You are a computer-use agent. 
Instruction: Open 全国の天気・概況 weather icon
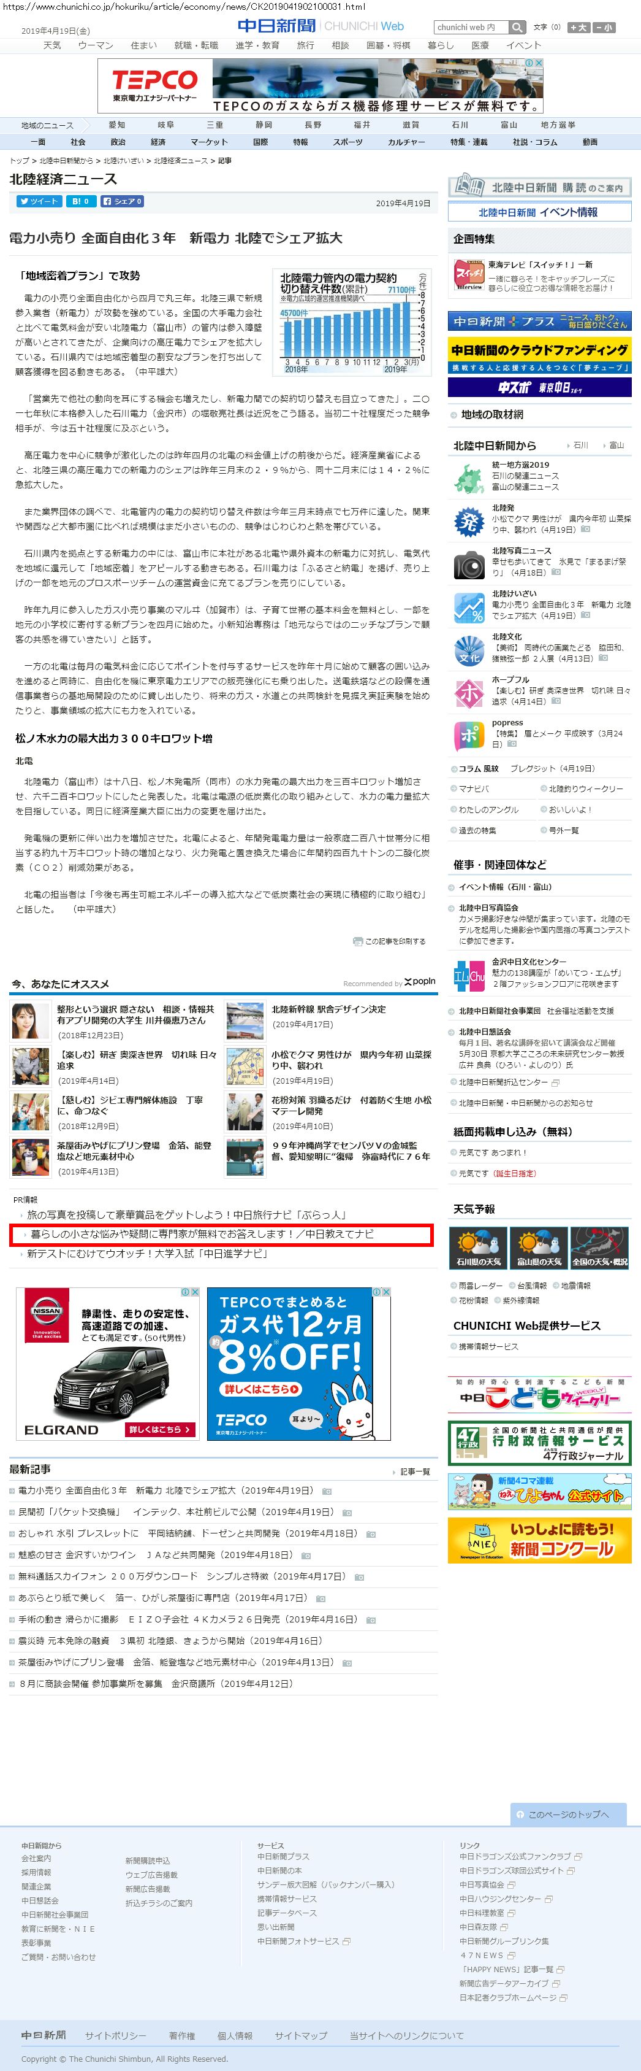coord(600,1249)
